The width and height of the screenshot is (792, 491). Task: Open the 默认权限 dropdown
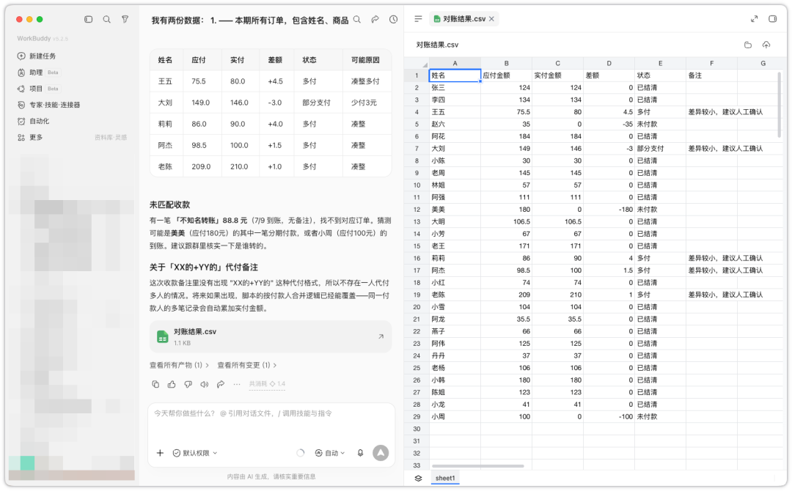(195, 453)
